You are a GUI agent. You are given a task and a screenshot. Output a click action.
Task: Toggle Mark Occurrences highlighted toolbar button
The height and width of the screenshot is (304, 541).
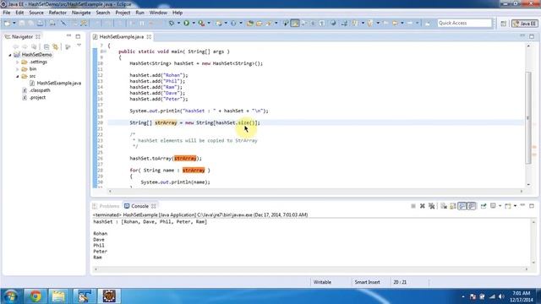295,23
